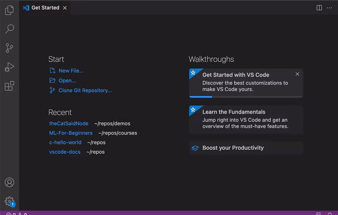
Task: Open Learn the Fundamentals walkthrough
Action: coord(246,120)
